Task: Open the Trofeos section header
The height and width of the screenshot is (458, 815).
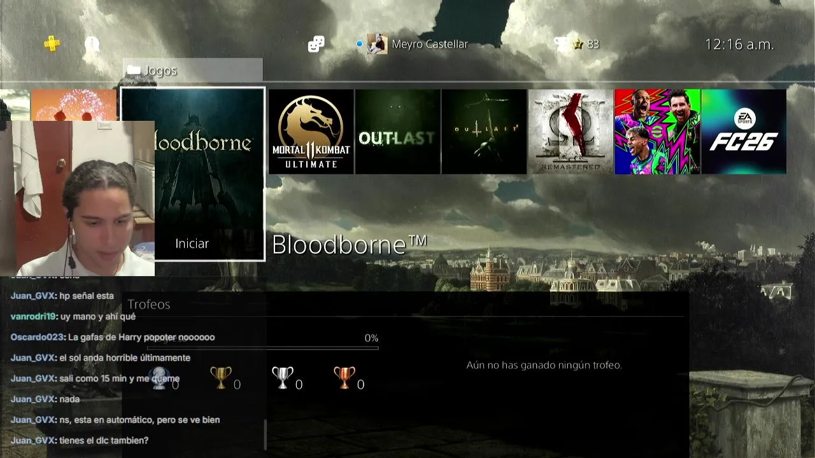Action: coord(149,304)
